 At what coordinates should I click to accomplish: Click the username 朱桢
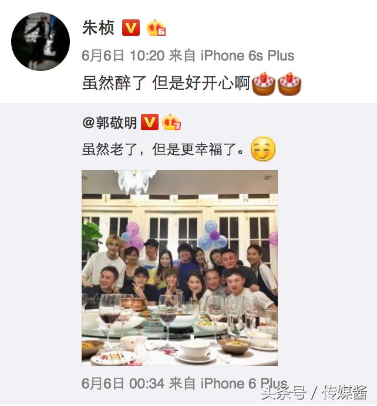click(x=98, y=28)
